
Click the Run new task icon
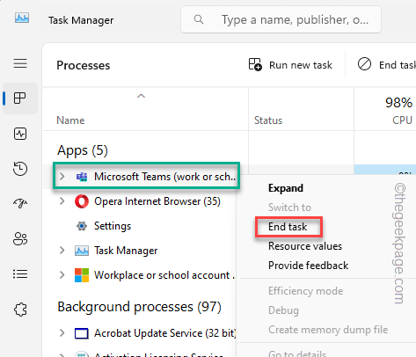(255, 64)
